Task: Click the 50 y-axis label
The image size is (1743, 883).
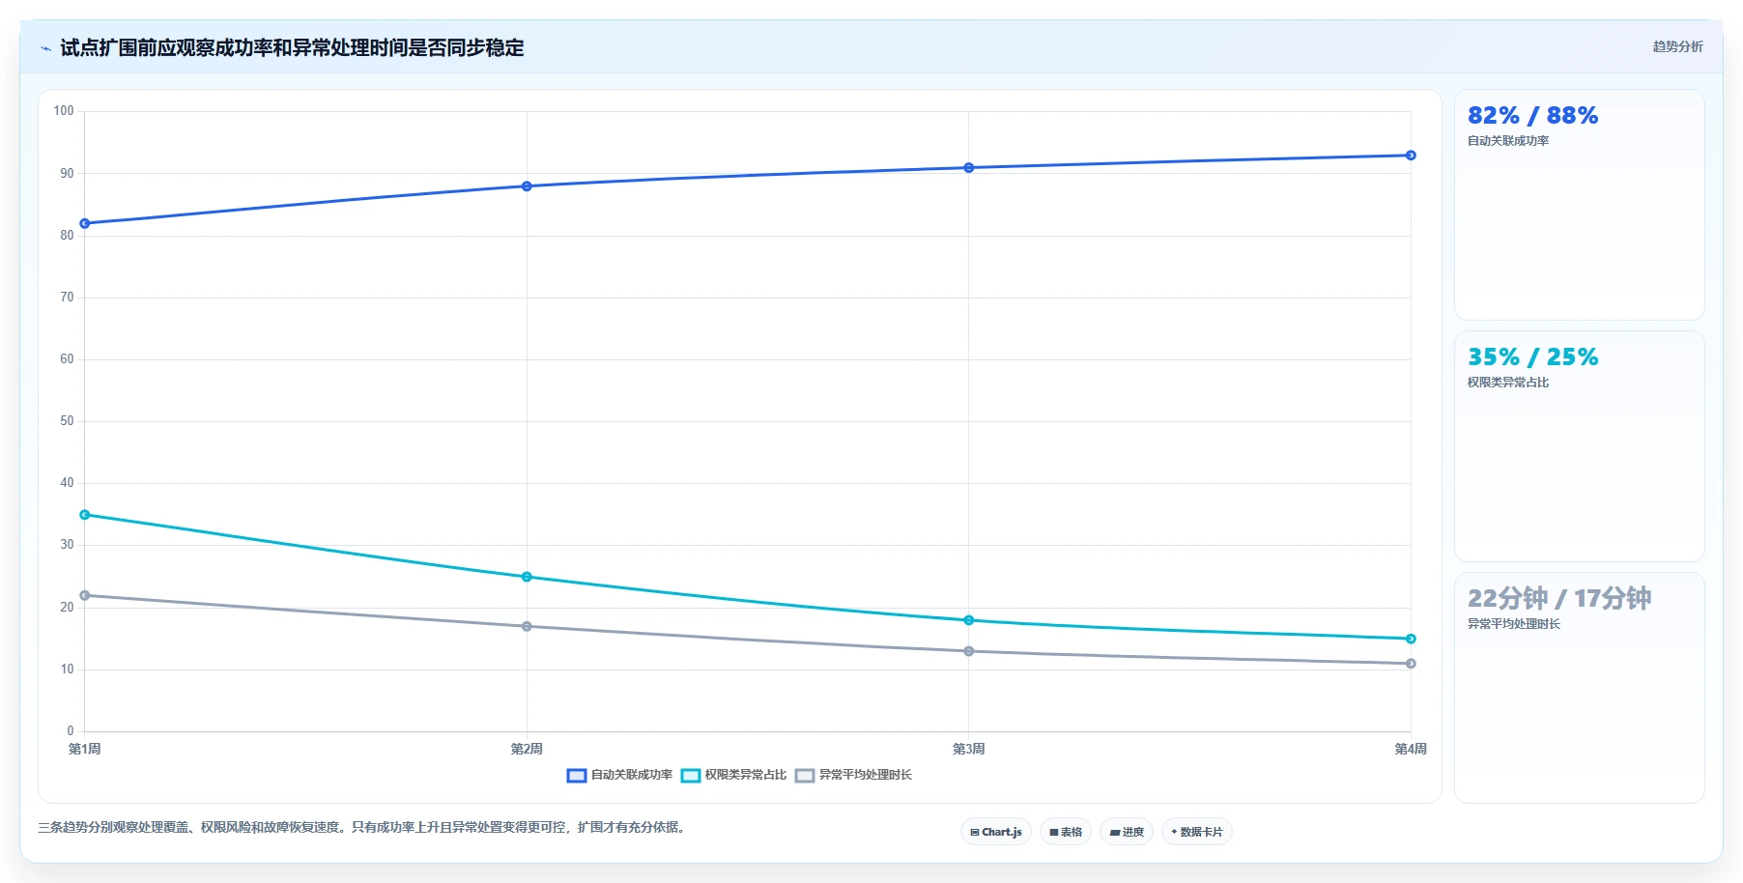Action: (x=67, y=421)
